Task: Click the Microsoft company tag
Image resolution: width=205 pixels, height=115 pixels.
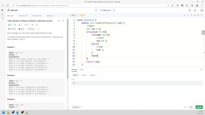Action: [x=12, y=29]
